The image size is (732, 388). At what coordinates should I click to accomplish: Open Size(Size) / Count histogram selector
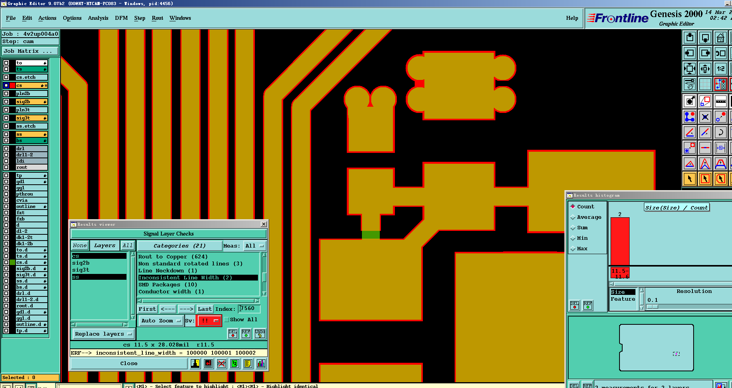(677, 208)
